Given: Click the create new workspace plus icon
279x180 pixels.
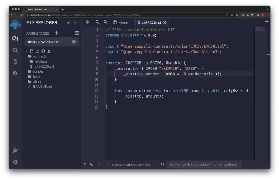Looking at the screenshot, I should (57, 33).
